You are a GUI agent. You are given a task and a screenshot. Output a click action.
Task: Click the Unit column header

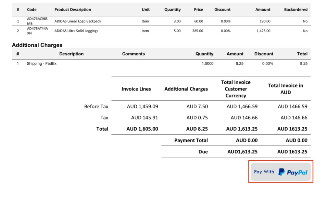click(x=146, y=10)
